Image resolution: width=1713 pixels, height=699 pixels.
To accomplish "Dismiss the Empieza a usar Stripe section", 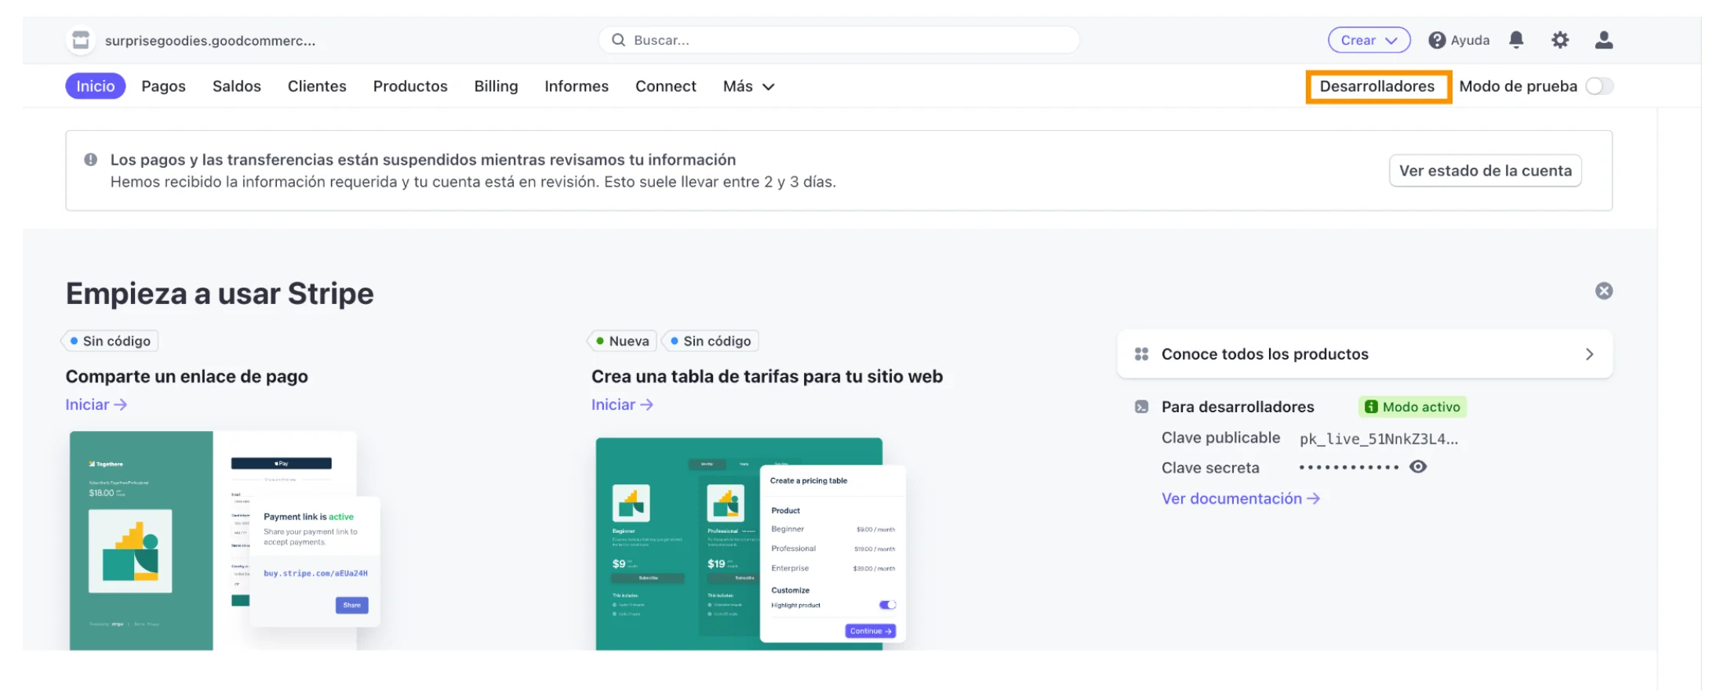I will click(x=1604, y=291).
